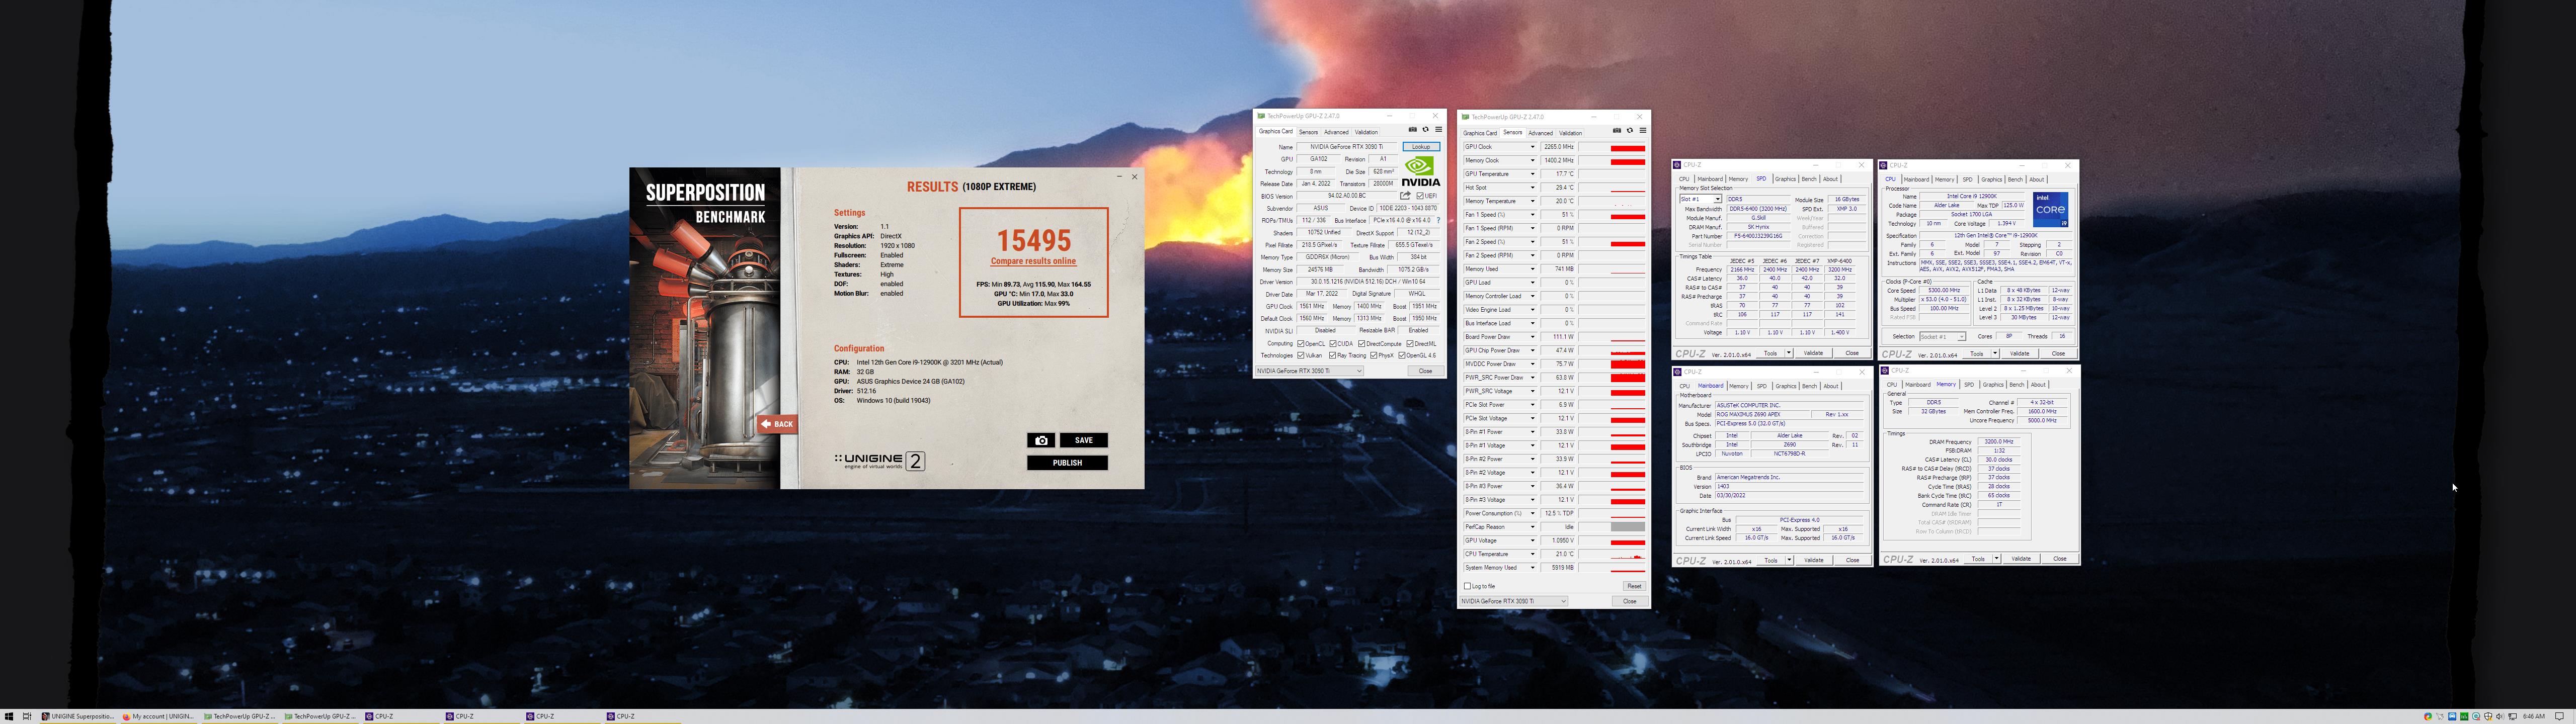This screenshot has width=2576, height=724.
Task: Select the Bench tab in CPU-Z SPD window
Action: click(1809, 179)
